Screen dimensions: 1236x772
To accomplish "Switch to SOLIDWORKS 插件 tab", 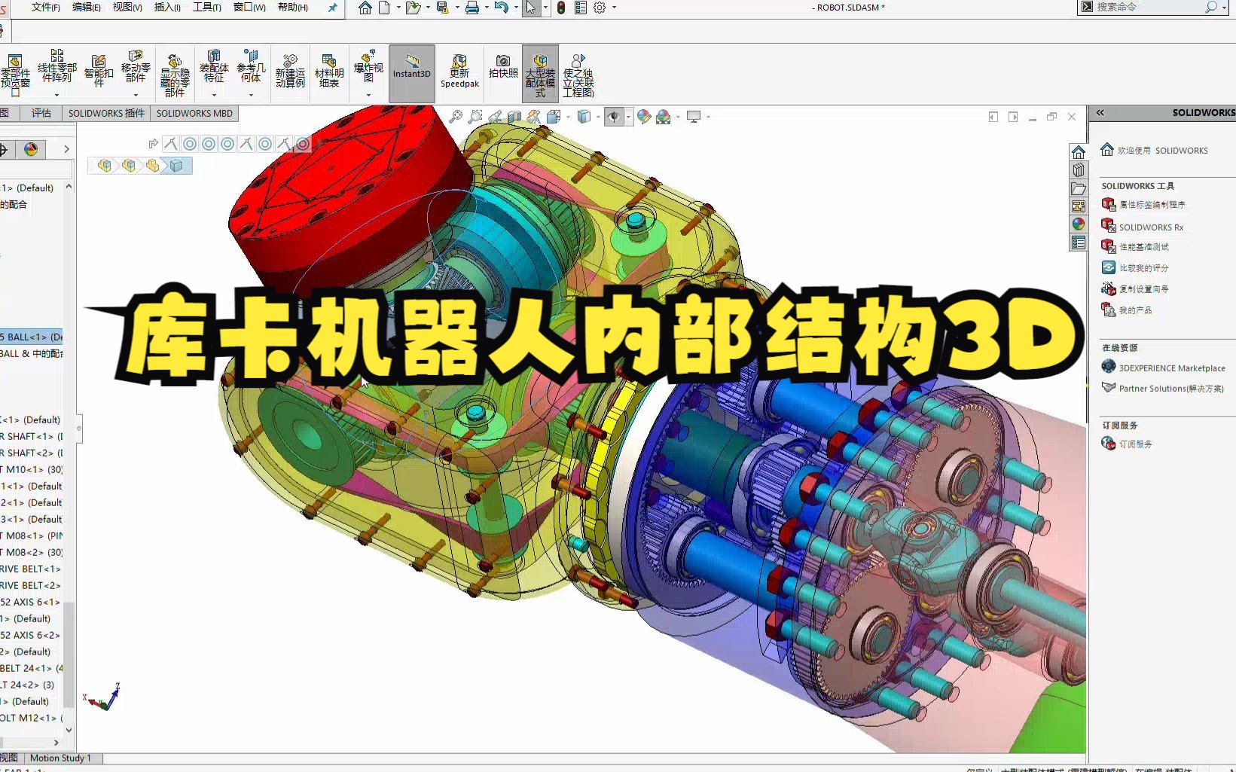I will pyautogui.click(x=106, y=113).
